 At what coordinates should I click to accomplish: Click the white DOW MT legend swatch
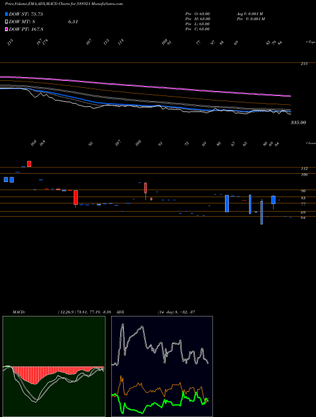coord(6,22)
